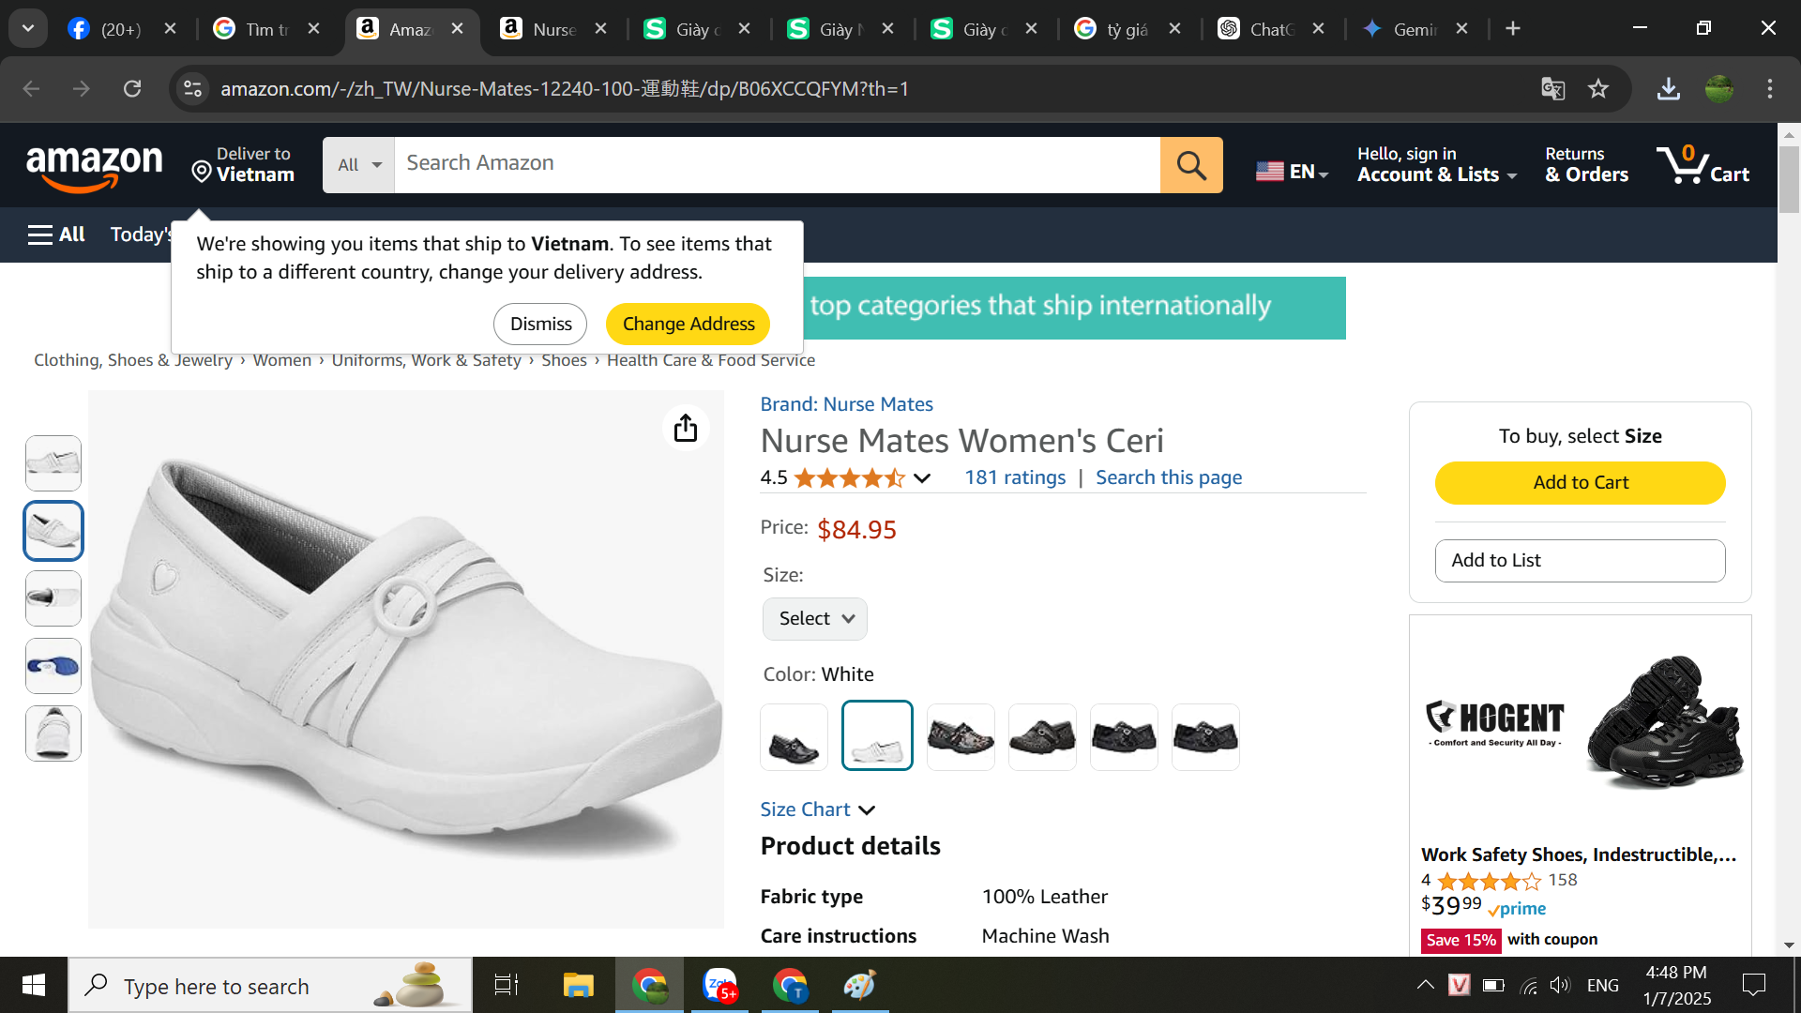The height and width of the screenshot is (1013, 1801).
Task: Open the EN language selector
Action: click(x=1292, y=172)
